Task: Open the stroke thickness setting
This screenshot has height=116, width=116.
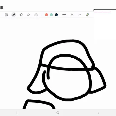Action: tap(64, 15)
